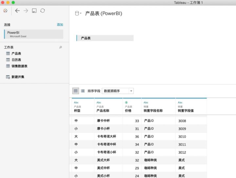Click the 3008 value cell
The width and height of the screenshot is (236, 178).
(x=191, y=121)
